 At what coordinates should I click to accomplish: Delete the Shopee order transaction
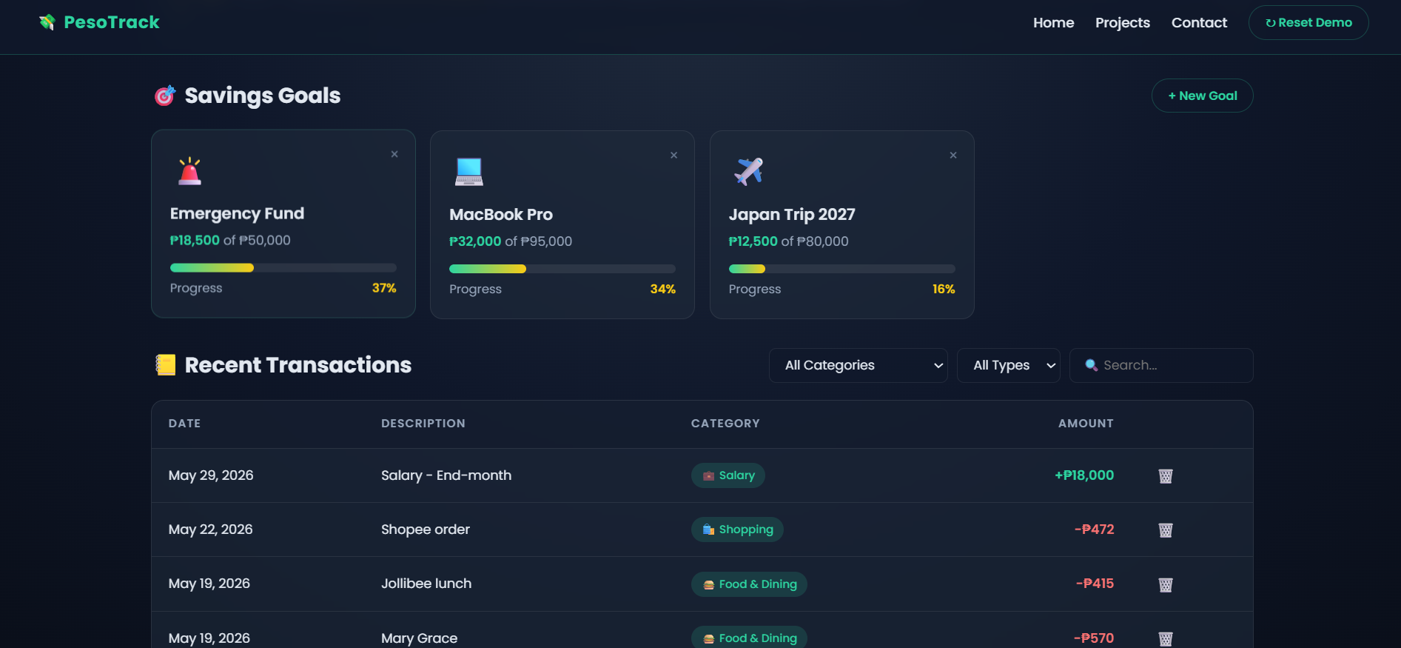[x=1166, y=530]
